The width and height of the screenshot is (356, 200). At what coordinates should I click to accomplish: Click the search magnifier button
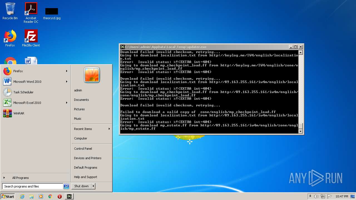click(x=66, y=186)
